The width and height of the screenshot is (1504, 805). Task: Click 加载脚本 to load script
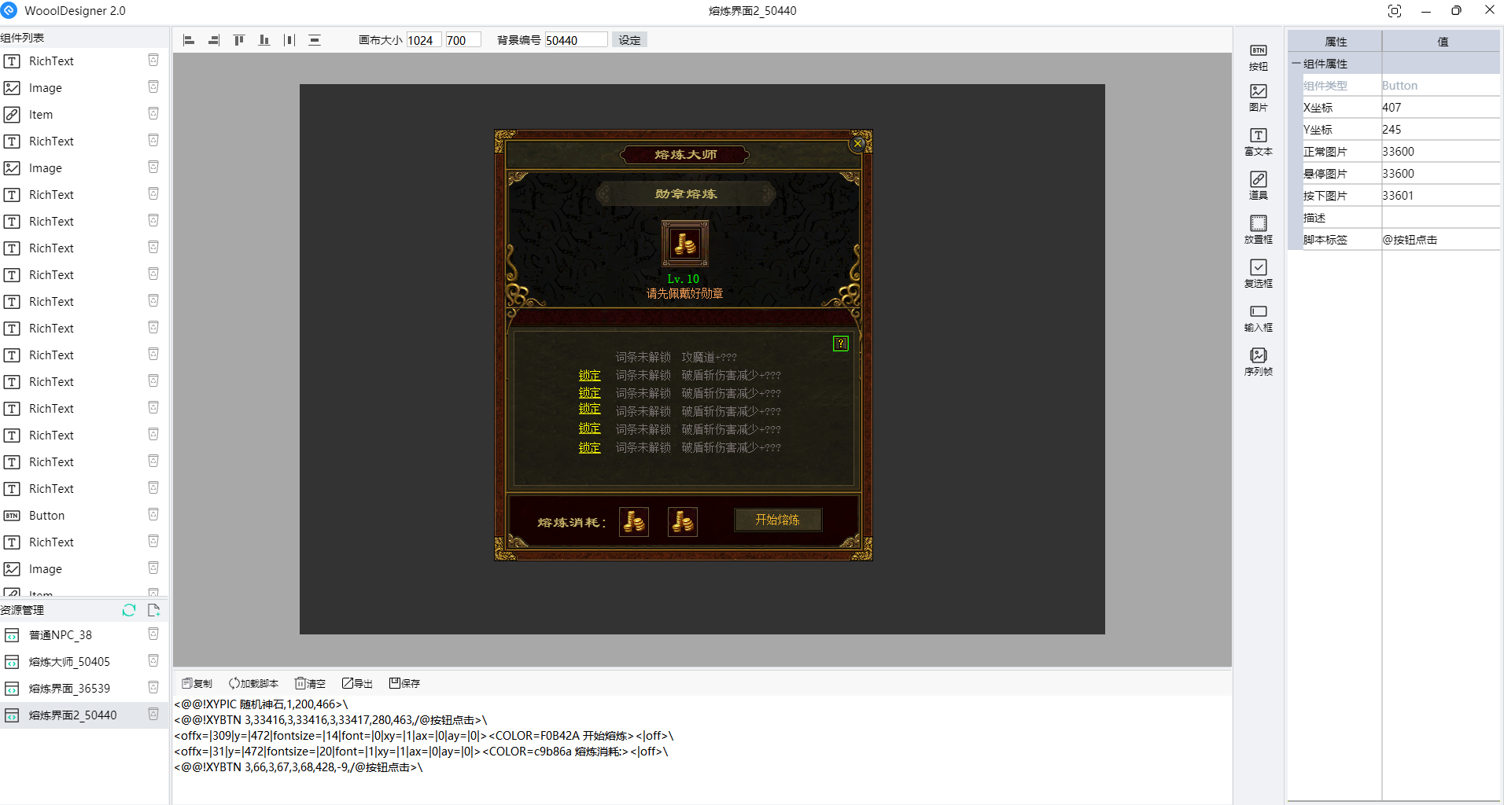coord(253,683)
